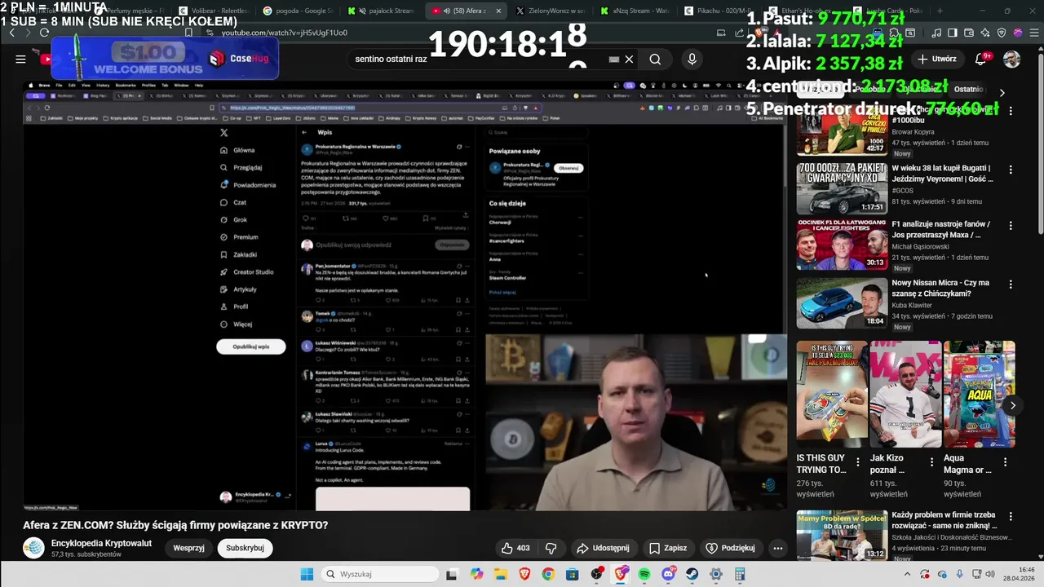Open Steam from the taskbar
The width and height of the screenshot is (1044, 587).
click(x=692, y=574)
